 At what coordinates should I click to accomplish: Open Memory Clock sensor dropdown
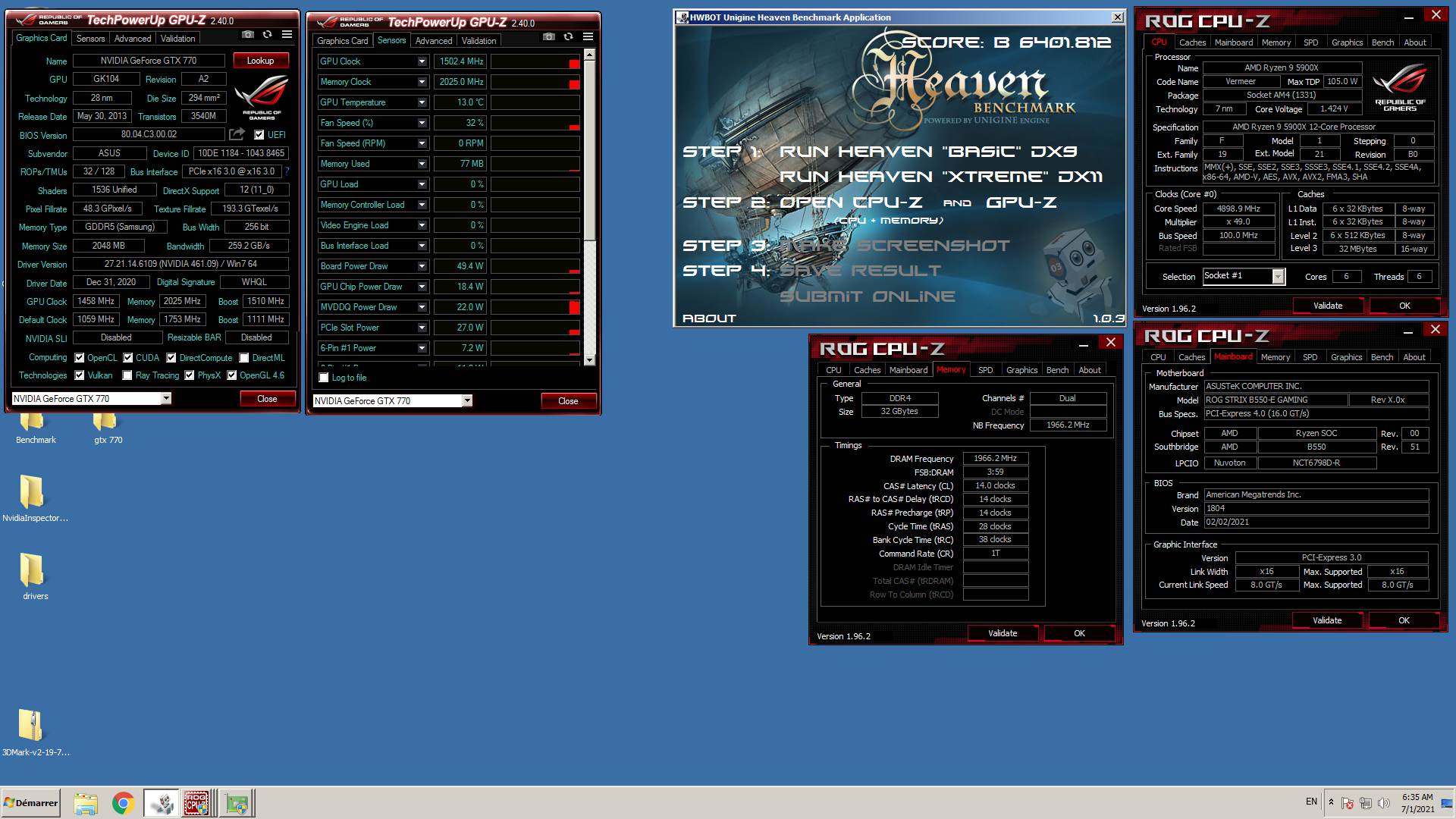tap(422, 82)
